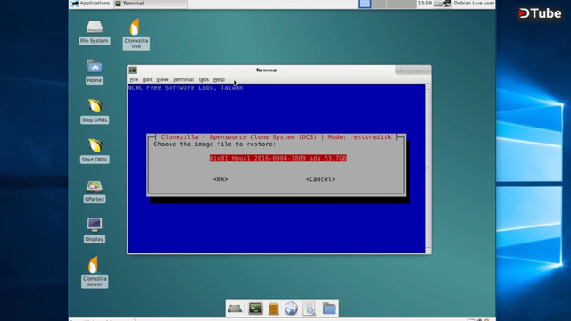
Task: Click the DTube logo
Action: click(x=541, y=13)
